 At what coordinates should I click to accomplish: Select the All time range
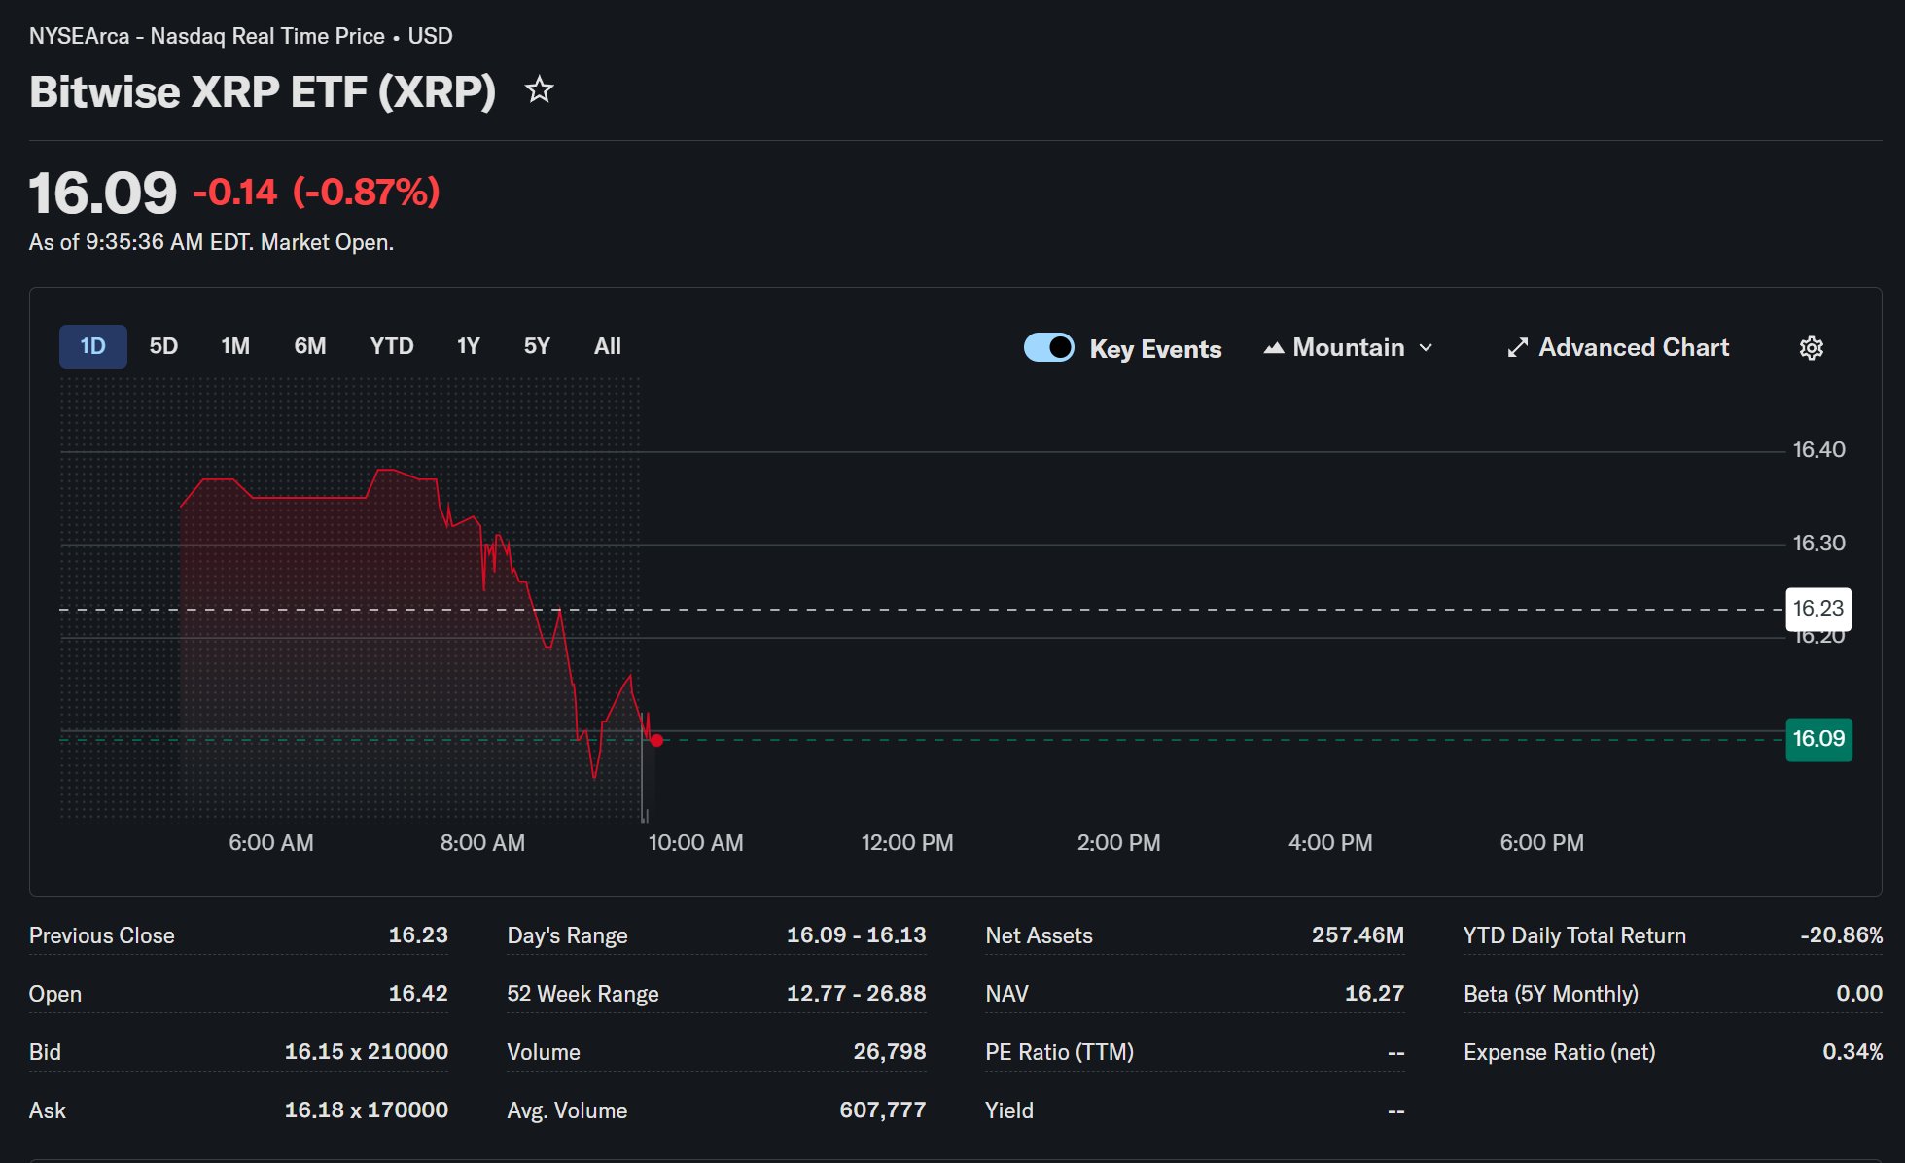608,346
